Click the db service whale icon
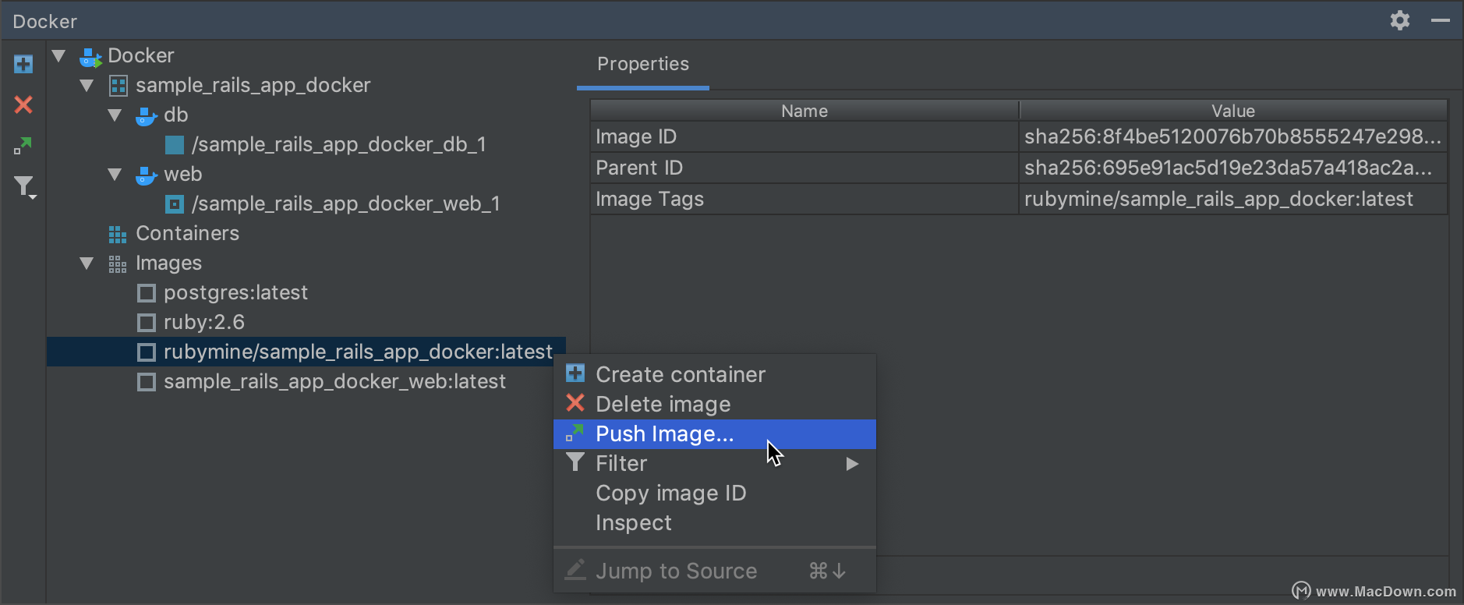The height and width of the screenshot is (605, 1464). pyautogui.click(x=147, y=116)
